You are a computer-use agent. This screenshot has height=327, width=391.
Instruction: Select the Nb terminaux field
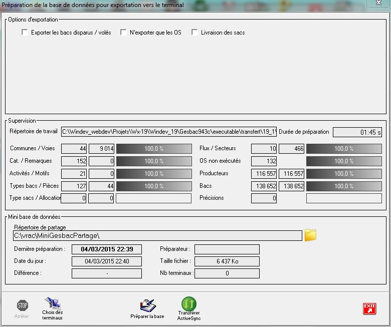(227, 273)
